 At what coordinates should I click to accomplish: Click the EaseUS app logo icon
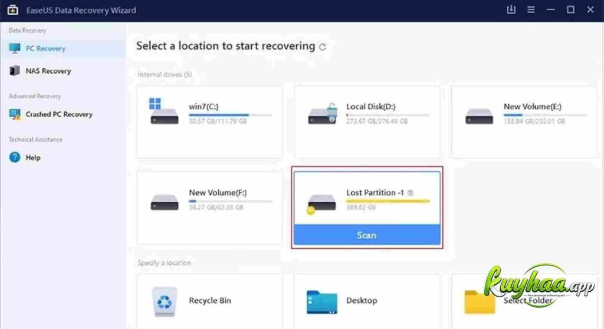point(13,10)
